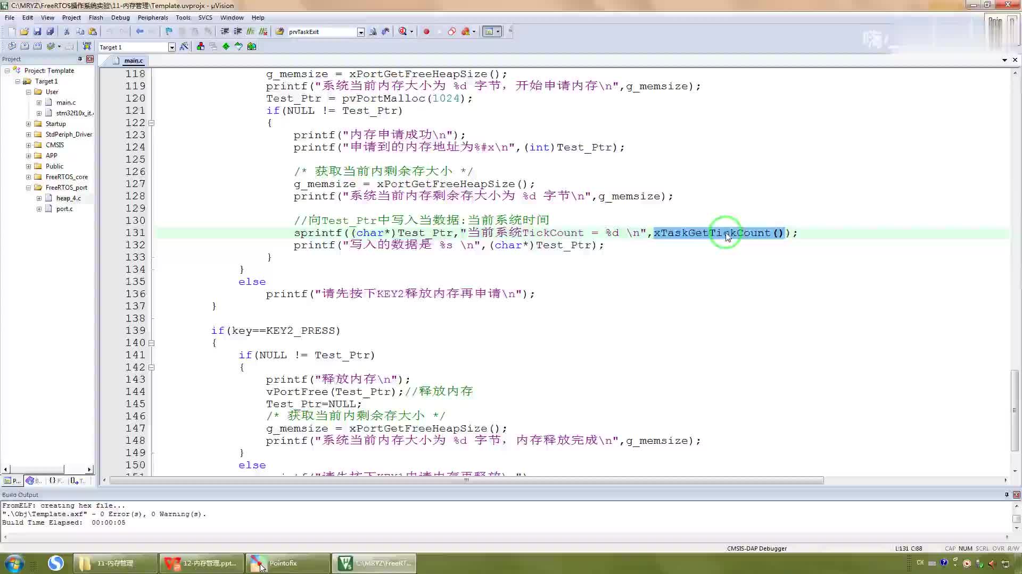
Task: Switch to Templates tab at panel bottom
Action: pyautogui.click(x=78, y=480)
